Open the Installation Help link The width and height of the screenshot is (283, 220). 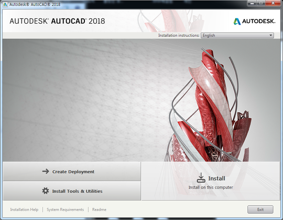tap(24, 209)
